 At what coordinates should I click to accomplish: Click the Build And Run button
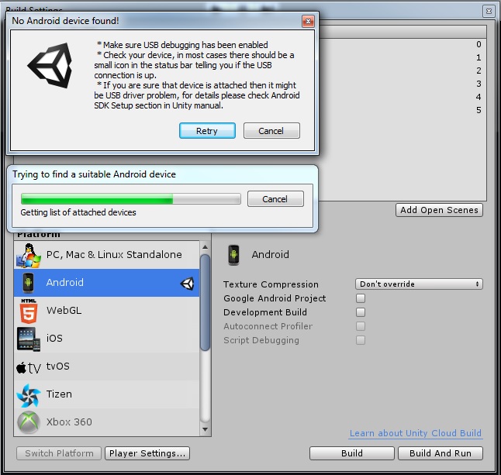coord(441,453)
